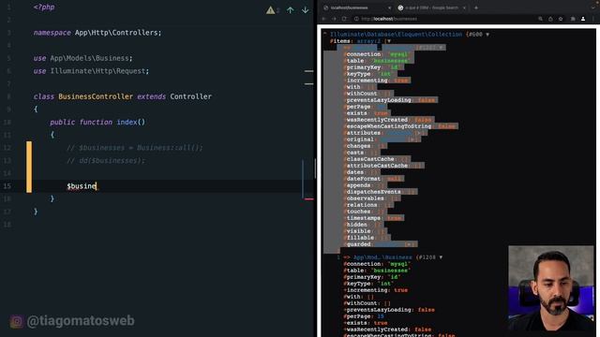Click the commented dd($businesses) line
Viewport: 600px width, 337px height.
pyautogui.click(x=106, y=160)
